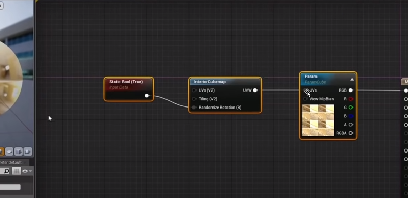The width and height of the screenshot is (408, 198).
Task: Select the custom mesh preview icon
Action: [27, 151]
